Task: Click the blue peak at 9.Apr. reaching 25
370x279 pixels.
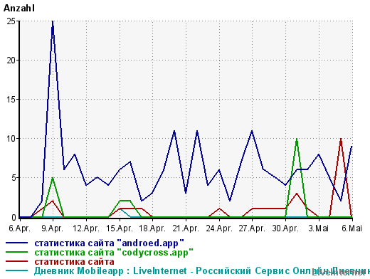Action: click(x=53, y=22)
